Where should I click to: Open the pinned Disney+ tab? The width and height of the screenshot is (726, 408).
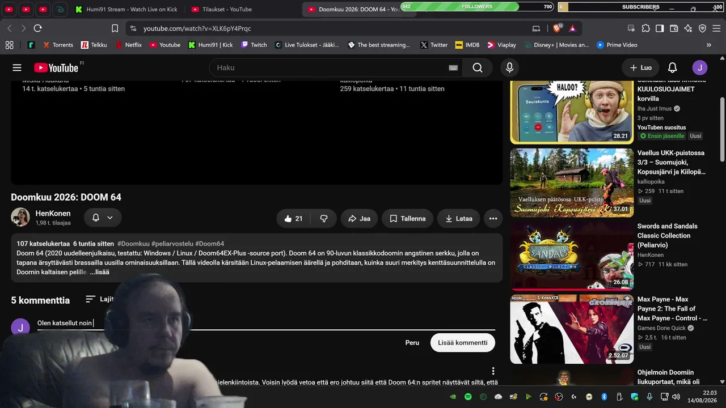coord(60,10)
